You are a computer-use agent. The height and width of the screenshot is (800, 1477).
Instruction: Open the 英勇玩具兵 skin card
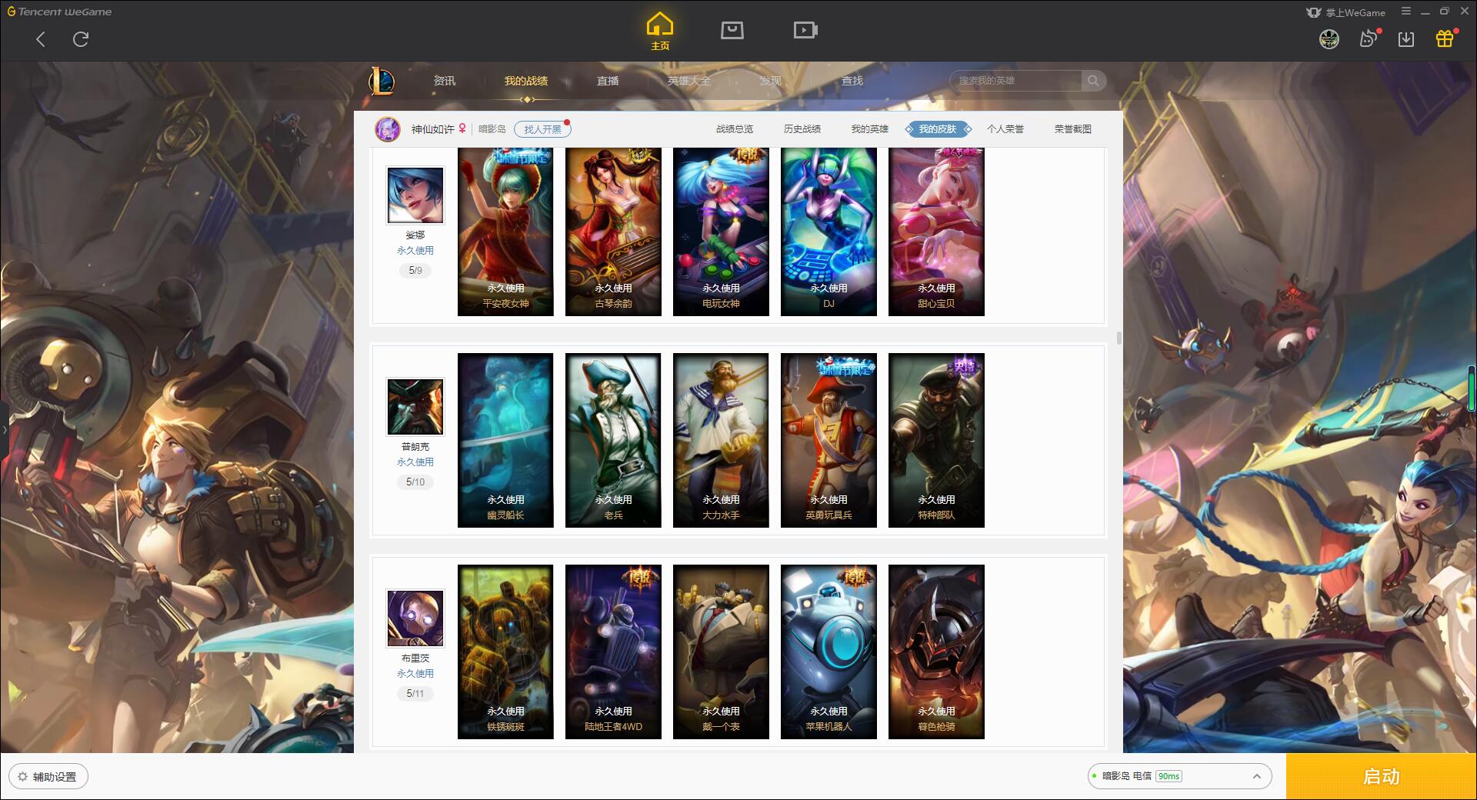(829, 440)
